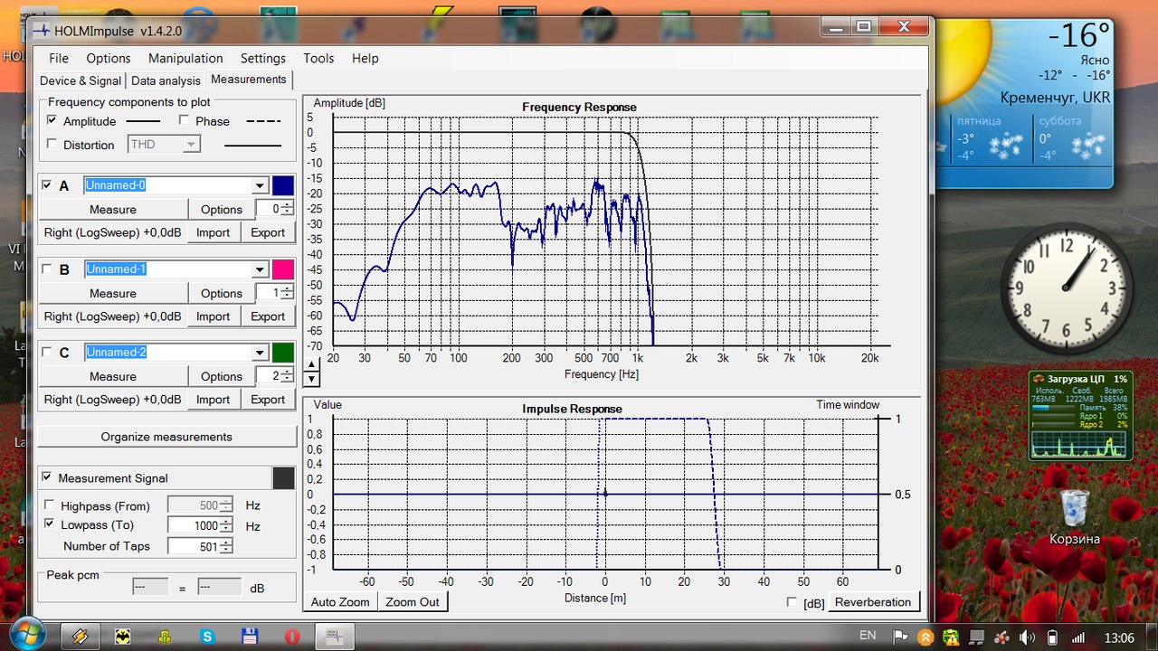
Task: Adjust slot B number stepper
Action: [287, 293]
